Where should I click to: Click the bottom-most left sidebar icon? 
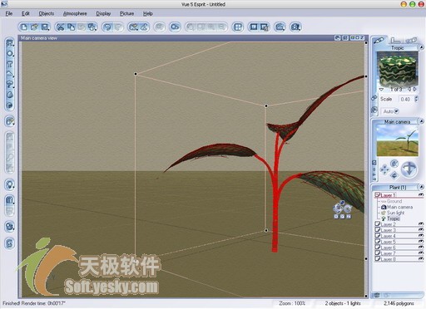point(10,243)
